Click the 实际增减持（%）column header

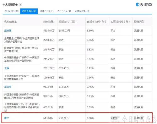point(120,22)
